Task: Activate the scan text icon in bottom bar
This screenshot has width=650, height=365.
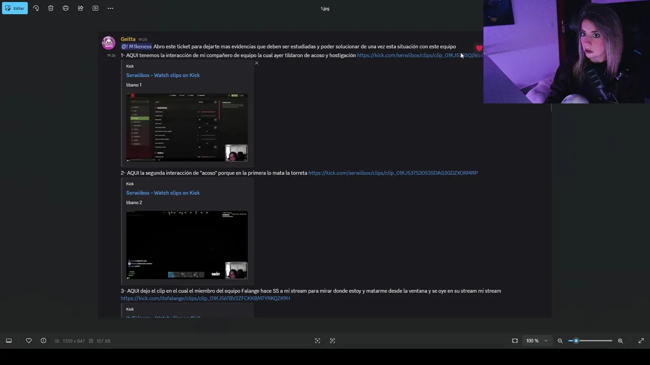Action: click(333, 341)
